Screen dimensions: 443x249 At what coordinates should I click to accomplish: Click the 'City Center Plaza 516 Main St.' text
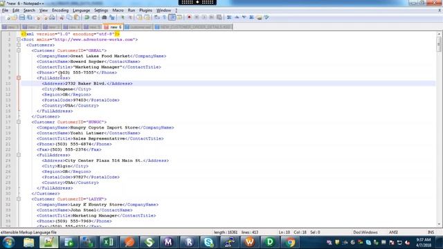[x=104, y=160]
